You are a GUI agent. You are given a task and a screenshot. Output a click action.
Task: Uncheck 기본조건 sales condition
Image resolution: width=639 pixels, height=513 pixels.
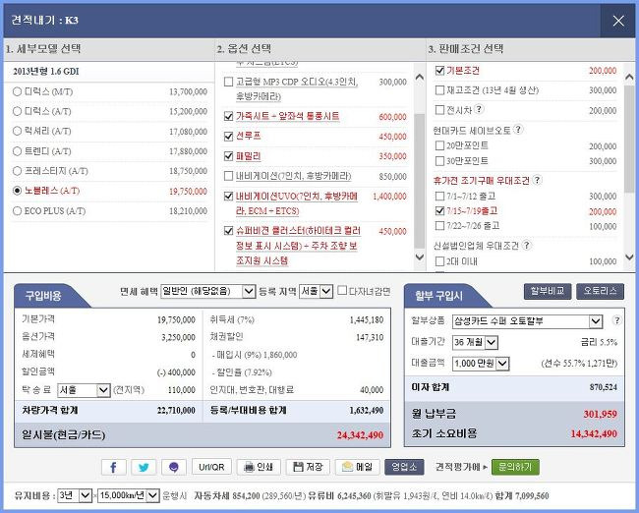tap(439, 71)
